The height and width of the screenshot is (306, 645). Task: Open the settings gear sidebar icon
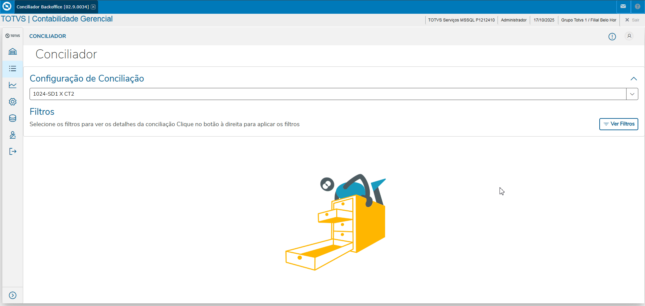13,102
